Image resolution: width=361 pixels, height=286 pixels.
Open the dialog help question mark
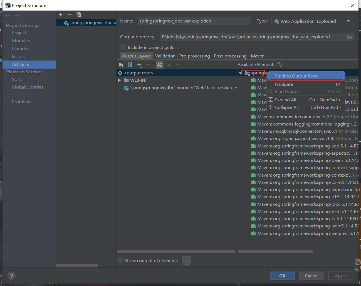pos(11,276)
